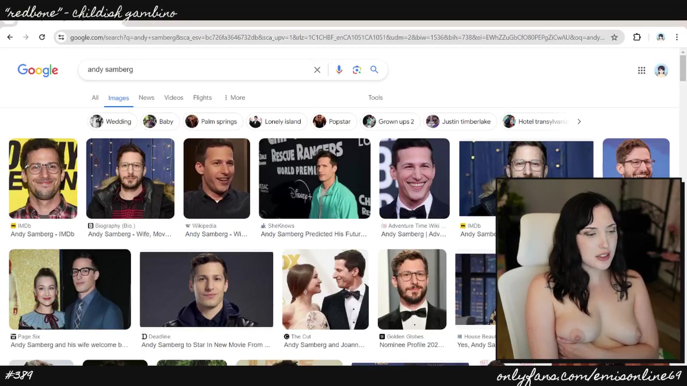Open 'Andy Samberg and his wife welcome b...' link
The height and width of the screenshot is (386, 687).
pos(69,345)
